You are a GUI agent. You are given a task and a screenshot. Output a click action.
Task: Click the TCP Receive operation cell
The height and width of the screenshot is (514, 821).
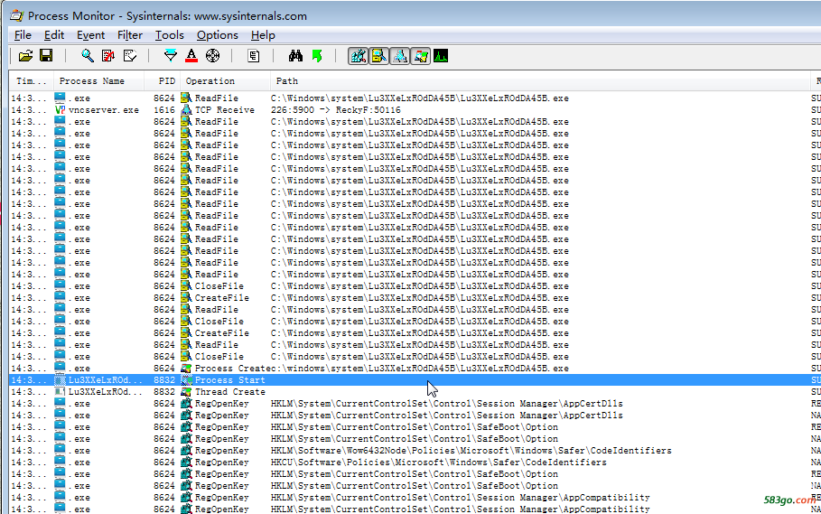click(x=225, y=110)
